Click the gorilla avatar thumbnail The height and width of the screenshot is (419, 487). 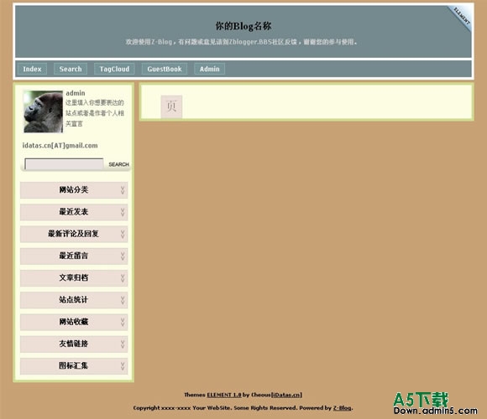coord(43,111)
